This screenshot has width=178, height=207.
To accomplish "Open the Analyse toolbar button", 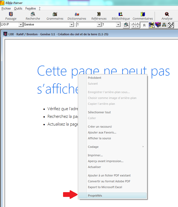I will [167, 16].
